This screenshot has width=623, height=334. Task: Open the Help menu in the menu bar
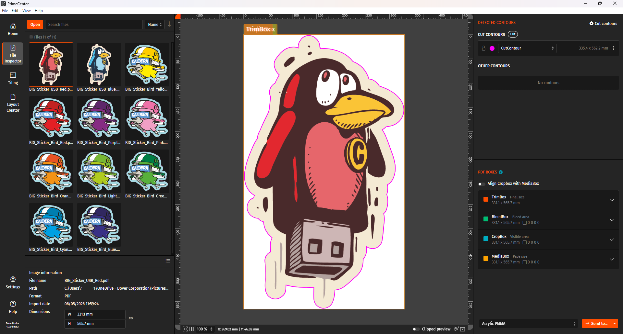[x=39, y=11]
